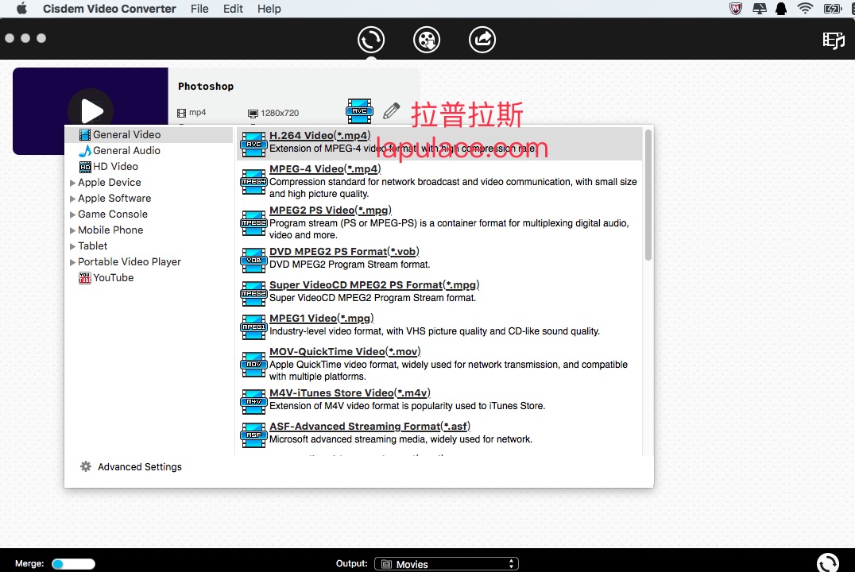This screenshot has width=855, height=572.
Task: Click the pencil edit icon for Photoshop video
Action: (x=391, y=111)
